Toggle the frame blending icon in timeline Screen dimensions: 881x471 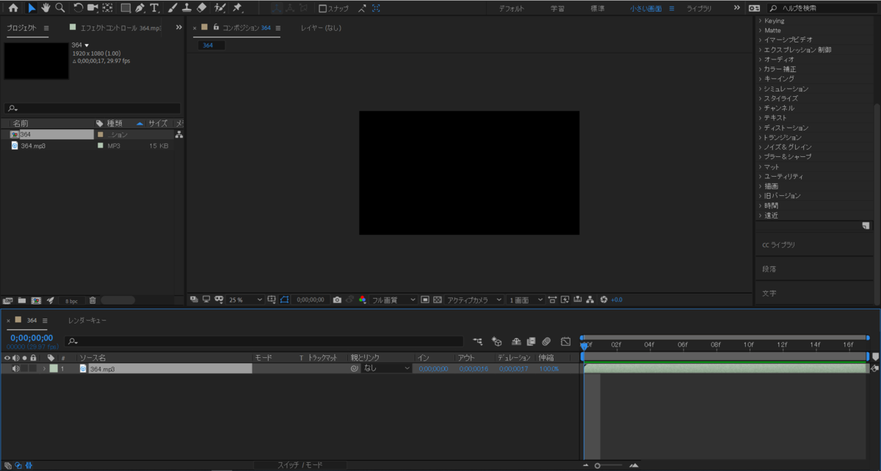pyautogui.click(x=530, y=341)
